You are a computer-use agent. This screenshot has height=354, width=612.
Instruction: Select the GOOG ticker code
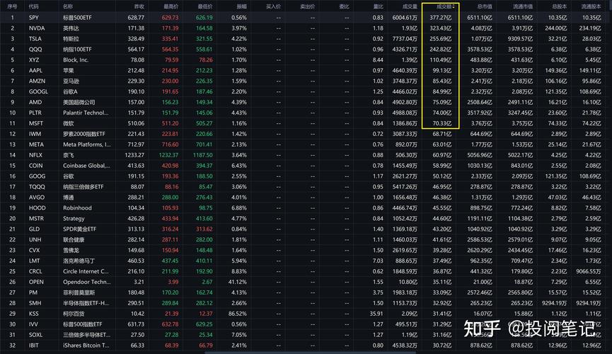tap(37, 176)
